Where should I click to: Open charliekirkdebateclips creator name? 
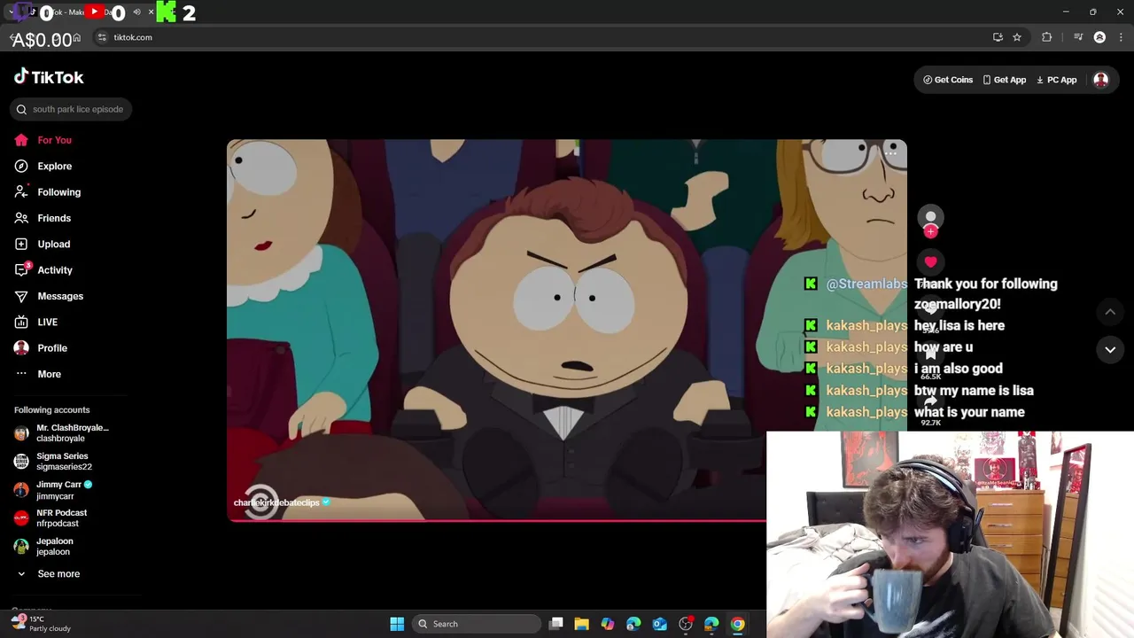[276, 502]
